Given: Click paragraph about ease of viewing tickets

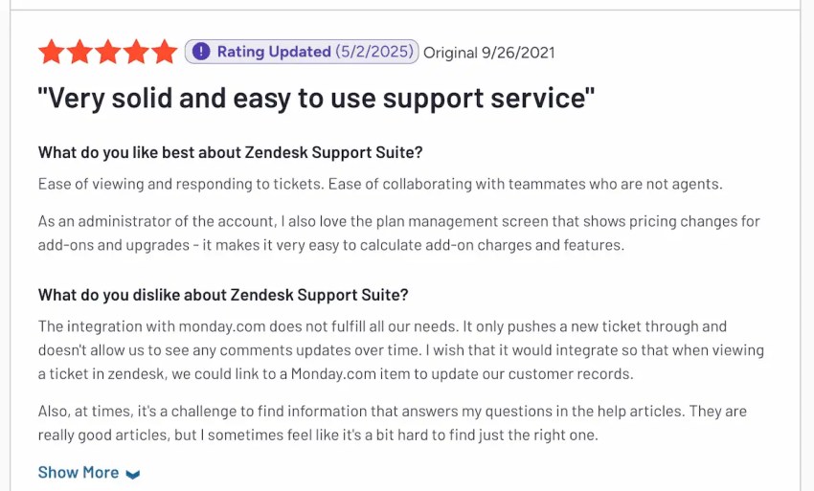Looking at the screenshot, I should pyautogui.click(x=380, y=185).
